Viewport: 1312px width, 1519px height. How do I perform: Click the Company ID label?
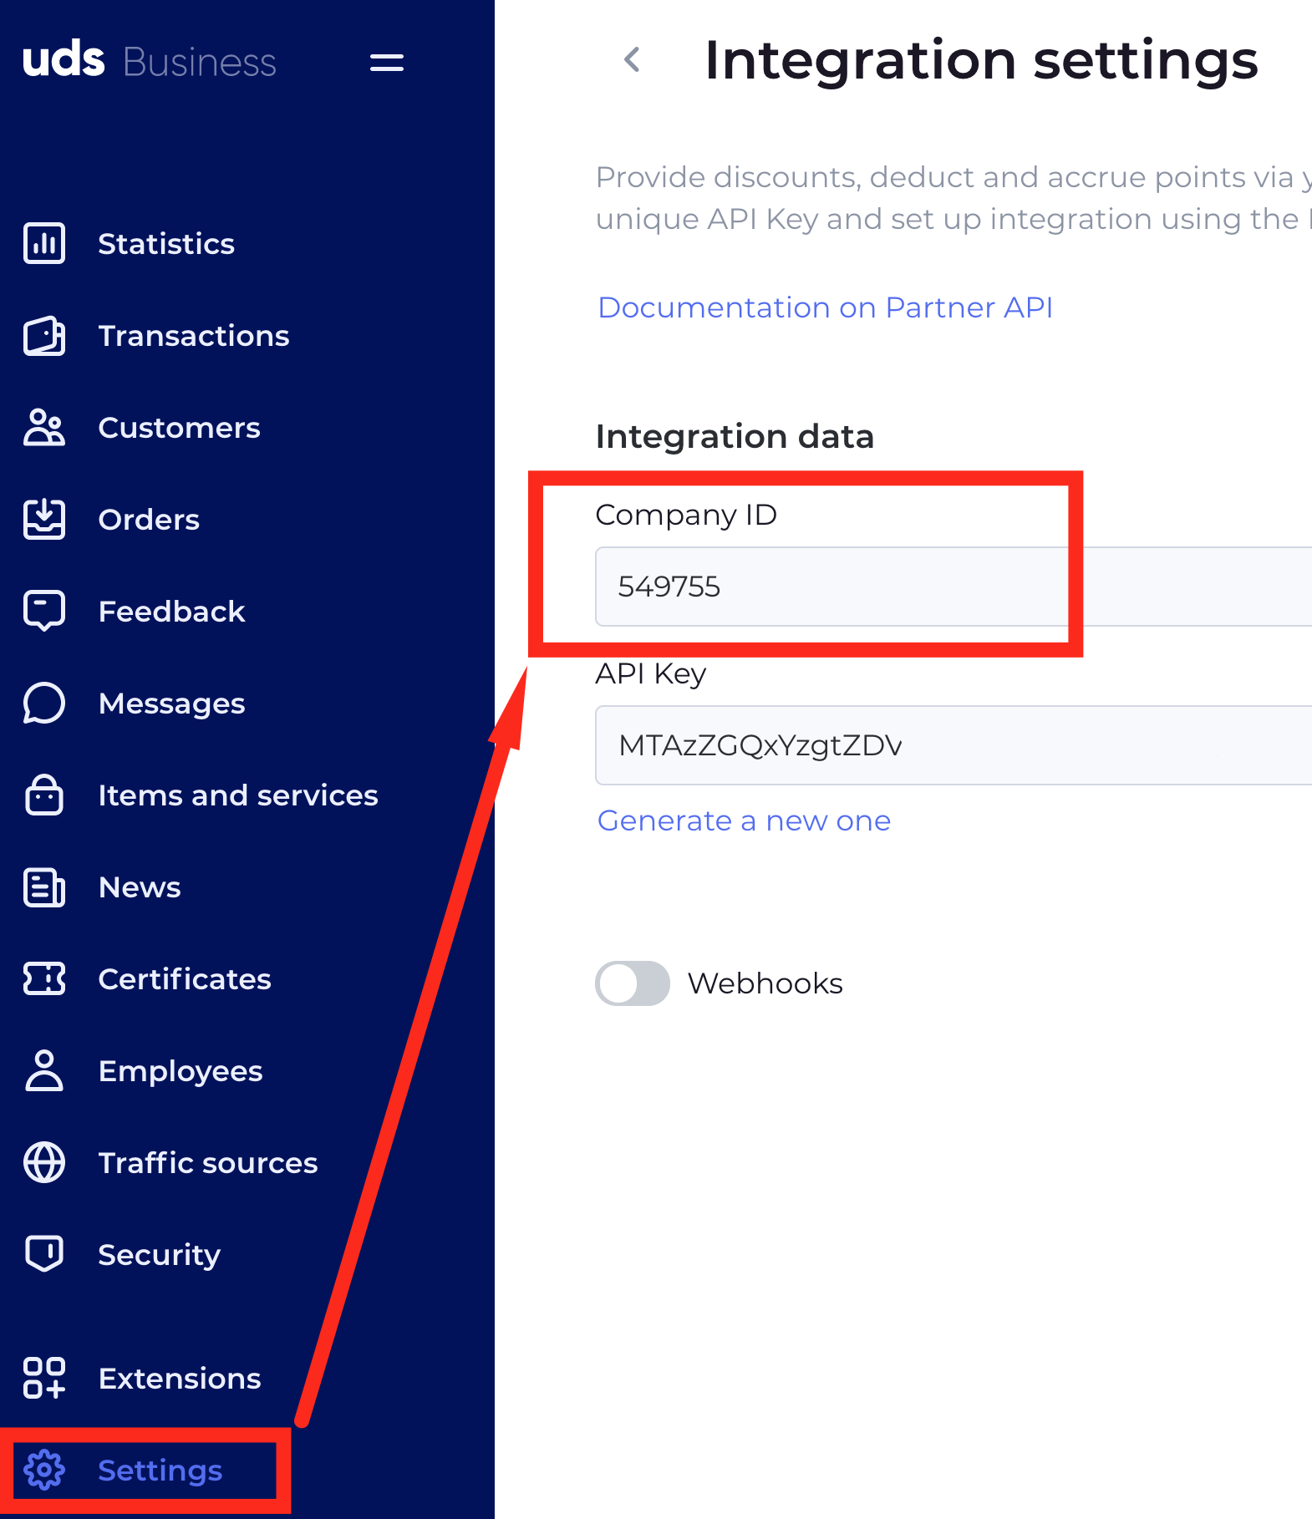(x=686, y=515)
